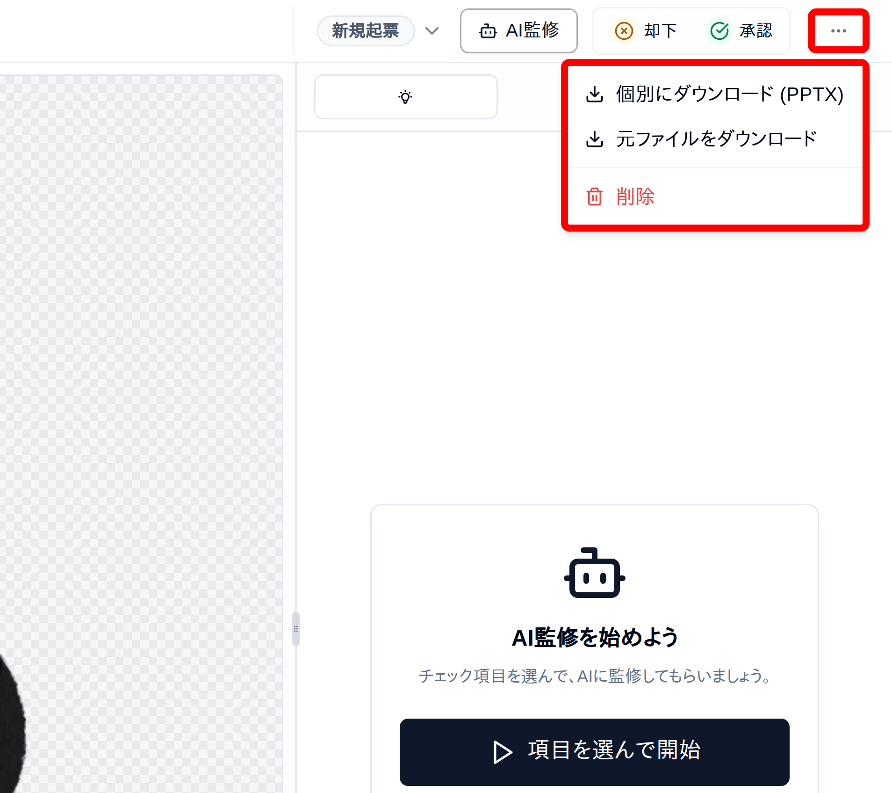Click the download icon beside 個別にダウンロード (PPTX)
Image resolution: width=892 pixels, height=793 pixels.
[595, 94]
